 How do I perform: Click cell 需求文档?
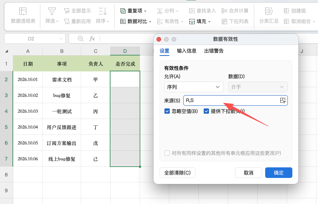pos(61,79)
